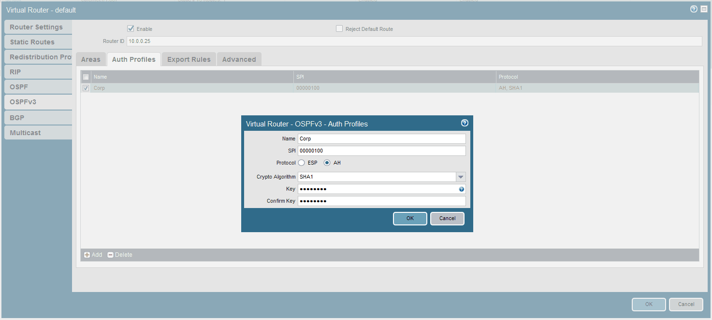Minimize Virtual Router window icon
The image size is (712, 320).
(x=704, y=9)
